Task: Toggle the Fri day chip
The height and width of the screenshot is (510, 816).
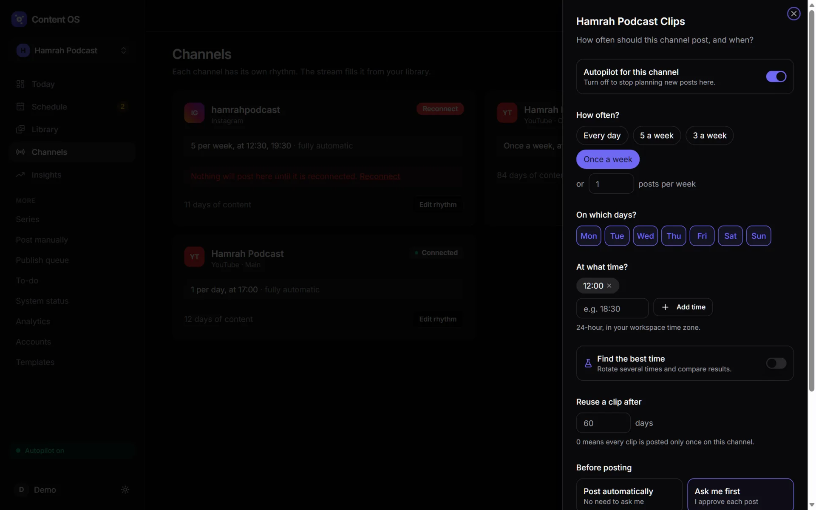Action: point(702,236)
